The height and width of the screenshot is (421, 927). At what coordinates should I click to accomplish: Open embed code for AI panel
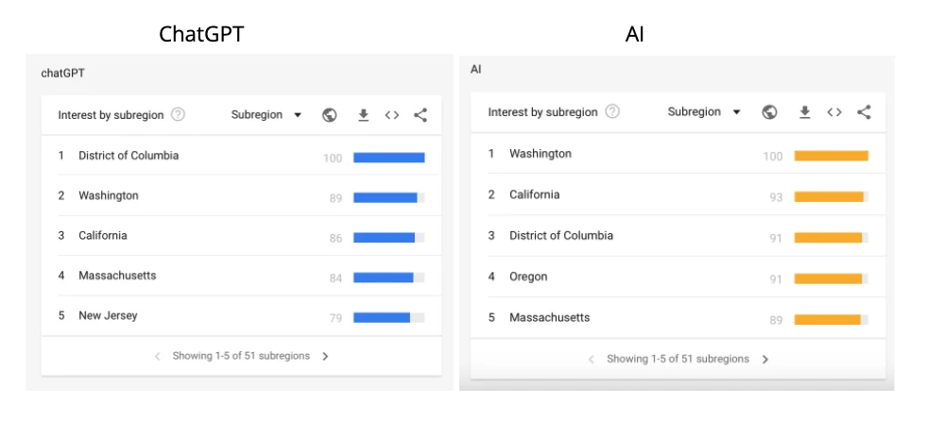[x=834, y=112]
